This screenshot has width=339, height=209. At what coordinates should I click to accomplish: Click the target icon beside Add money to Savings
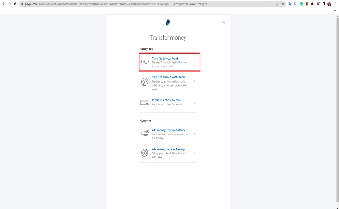click(145, 152)
